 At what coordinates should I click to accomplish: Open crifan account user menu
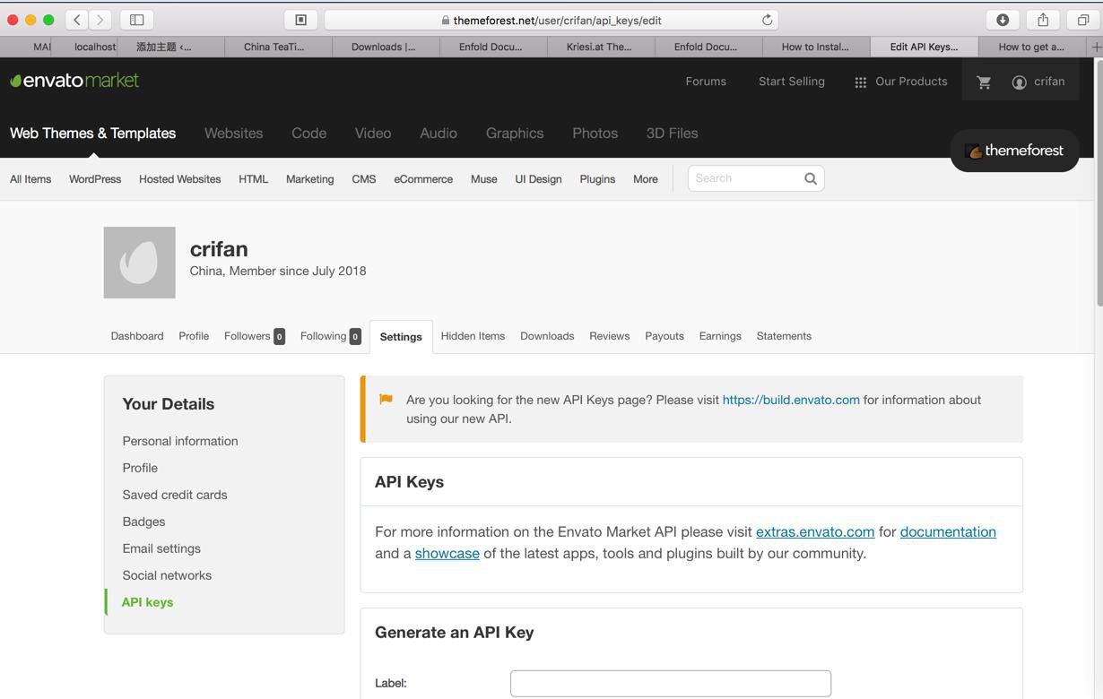(x=1038, y=82)
